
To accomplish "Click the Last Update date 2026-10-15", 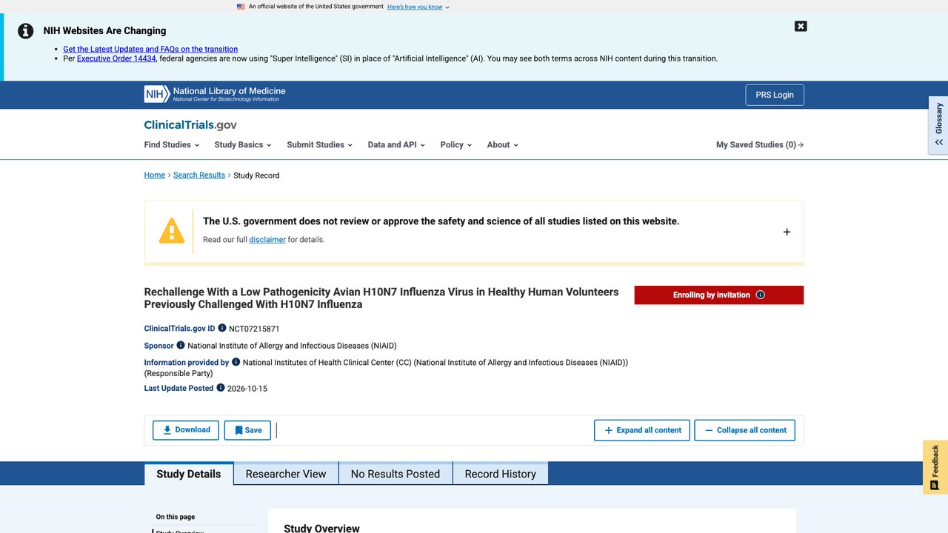I will point(247,389).
